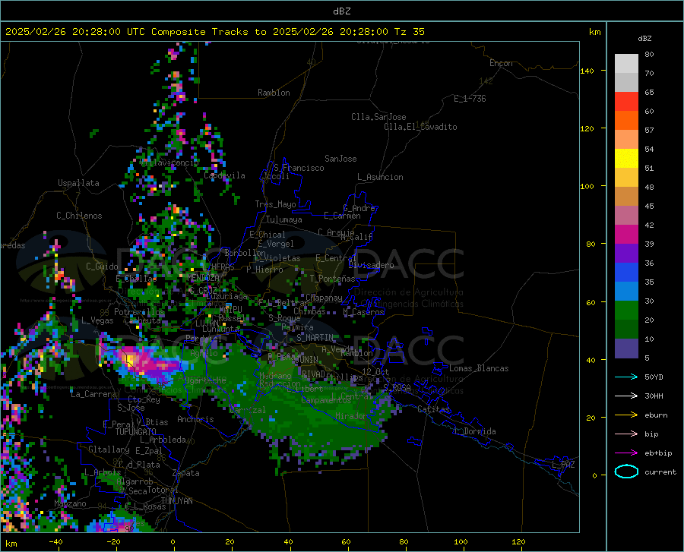Click the Tres_Mayo label

(275, 204)
